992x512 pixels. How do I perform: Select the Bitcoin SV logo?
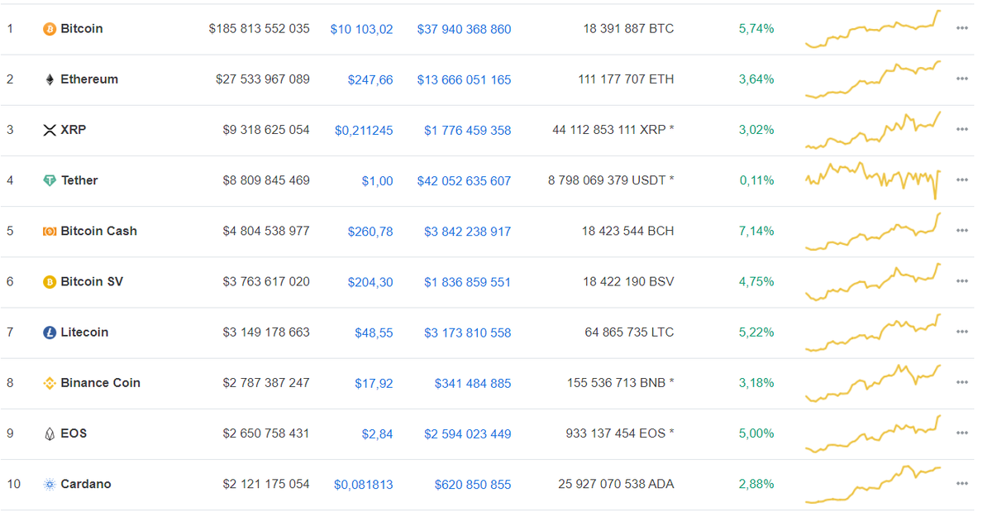tap(50, 281)
